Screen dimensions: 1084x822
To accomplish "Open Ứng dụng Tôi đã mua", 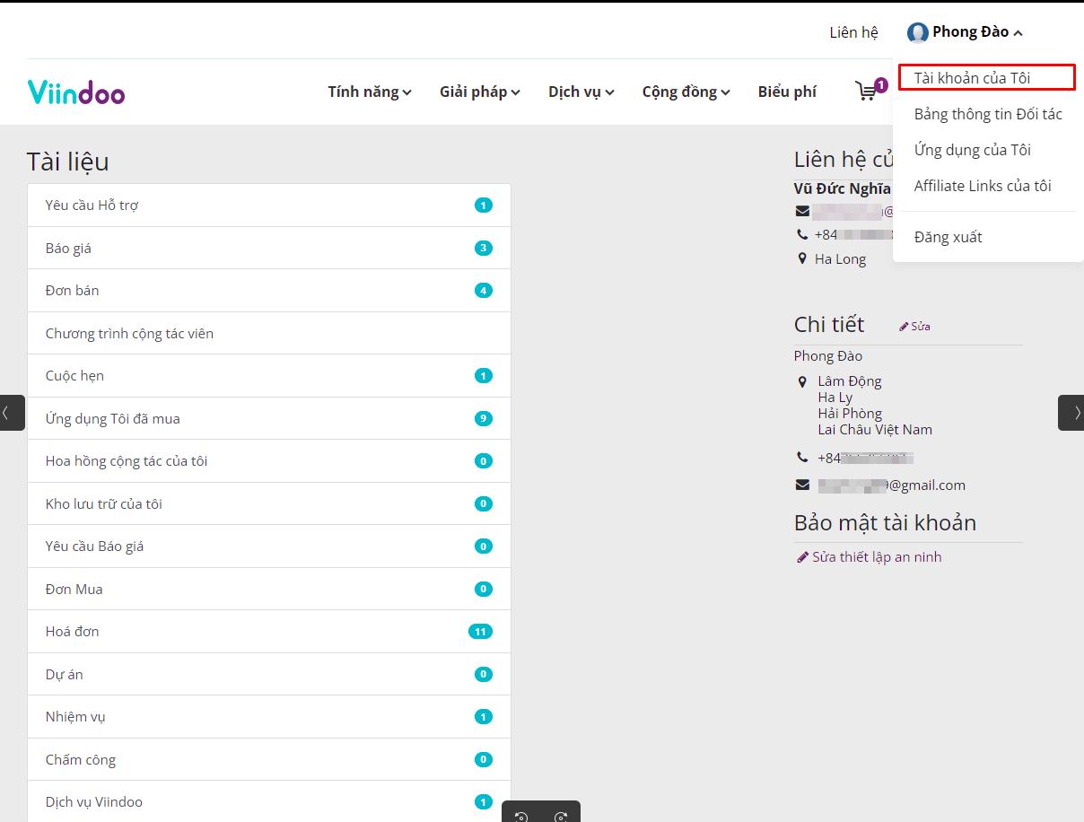I will (269, 418).
